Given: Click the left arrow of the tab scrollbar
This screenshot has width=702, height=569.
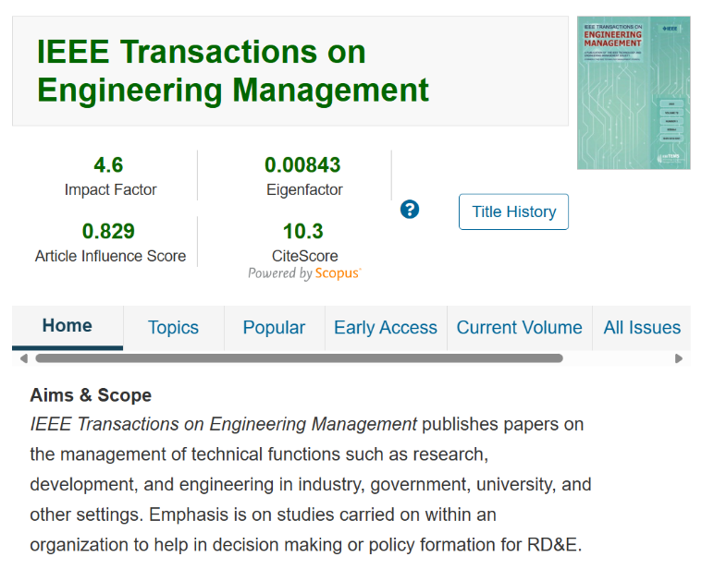Looking at the screenshot, I should pyautogui.click(x=23, y=358).
